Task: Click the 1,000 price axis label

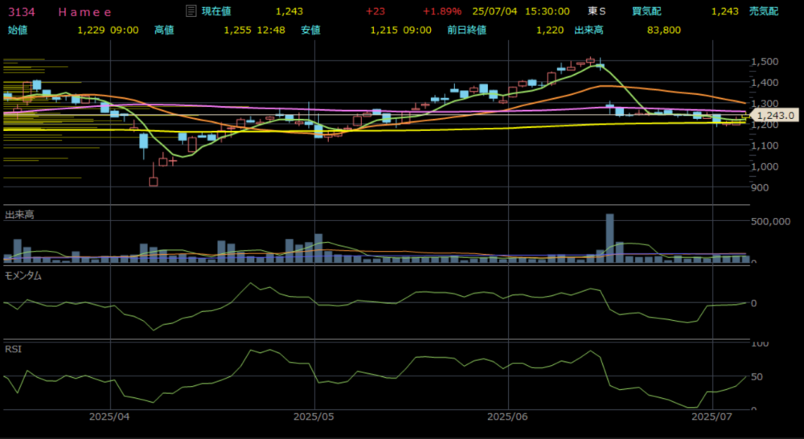Action: pyautogui.click(x=765, y=166)
